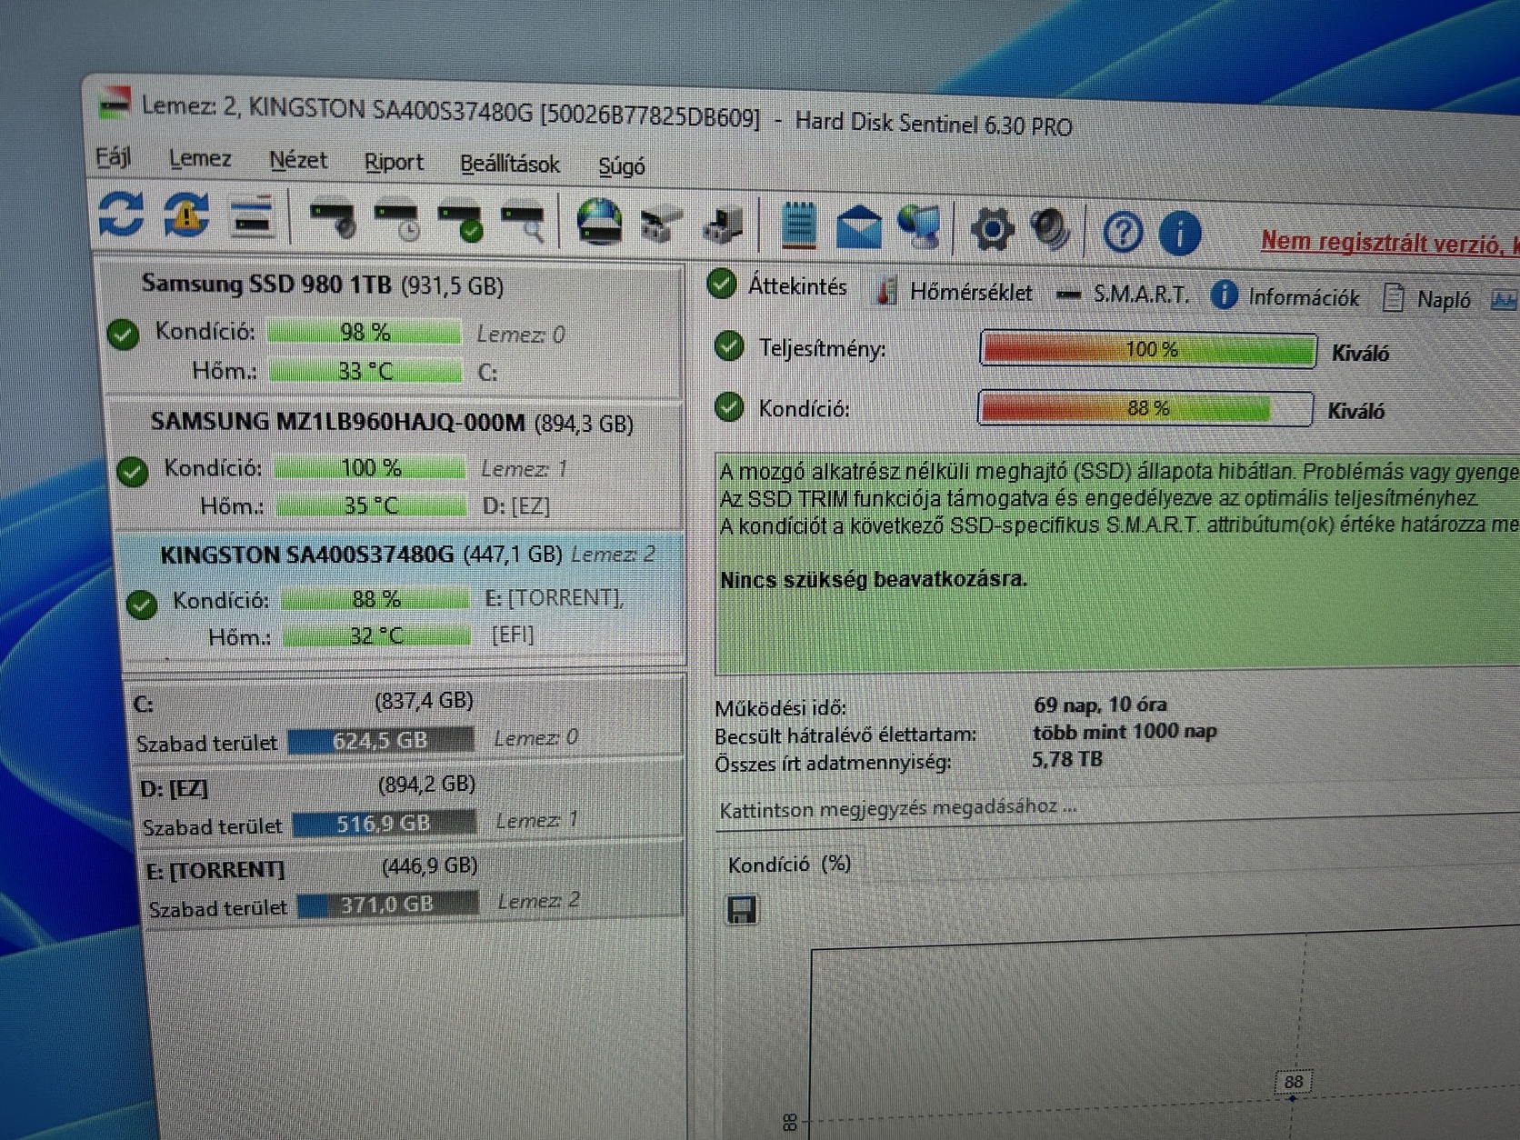The image size is (1520, 1140).
Task: Click the light grey drive boxes toolbar icon
Action: [x=661, y=225]
